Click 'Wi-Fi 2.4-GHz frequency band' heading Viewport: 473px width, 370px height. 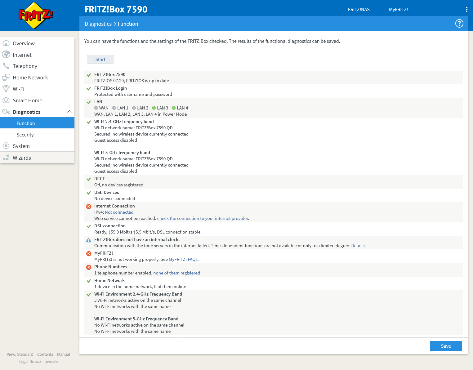[x=124, y=122]
